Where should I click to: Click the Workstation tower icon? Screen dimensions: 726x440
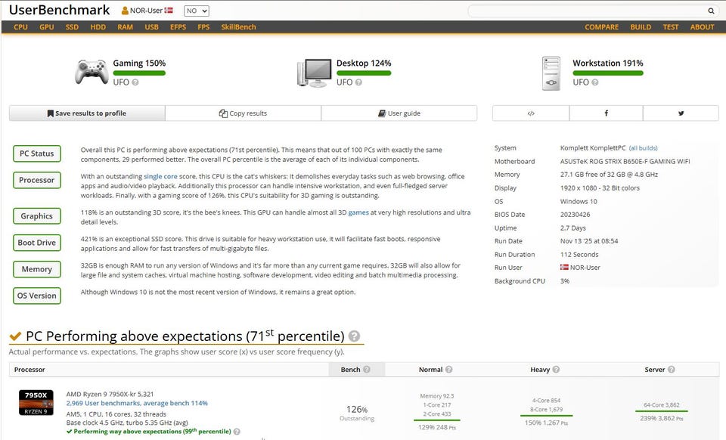point(551,73)
